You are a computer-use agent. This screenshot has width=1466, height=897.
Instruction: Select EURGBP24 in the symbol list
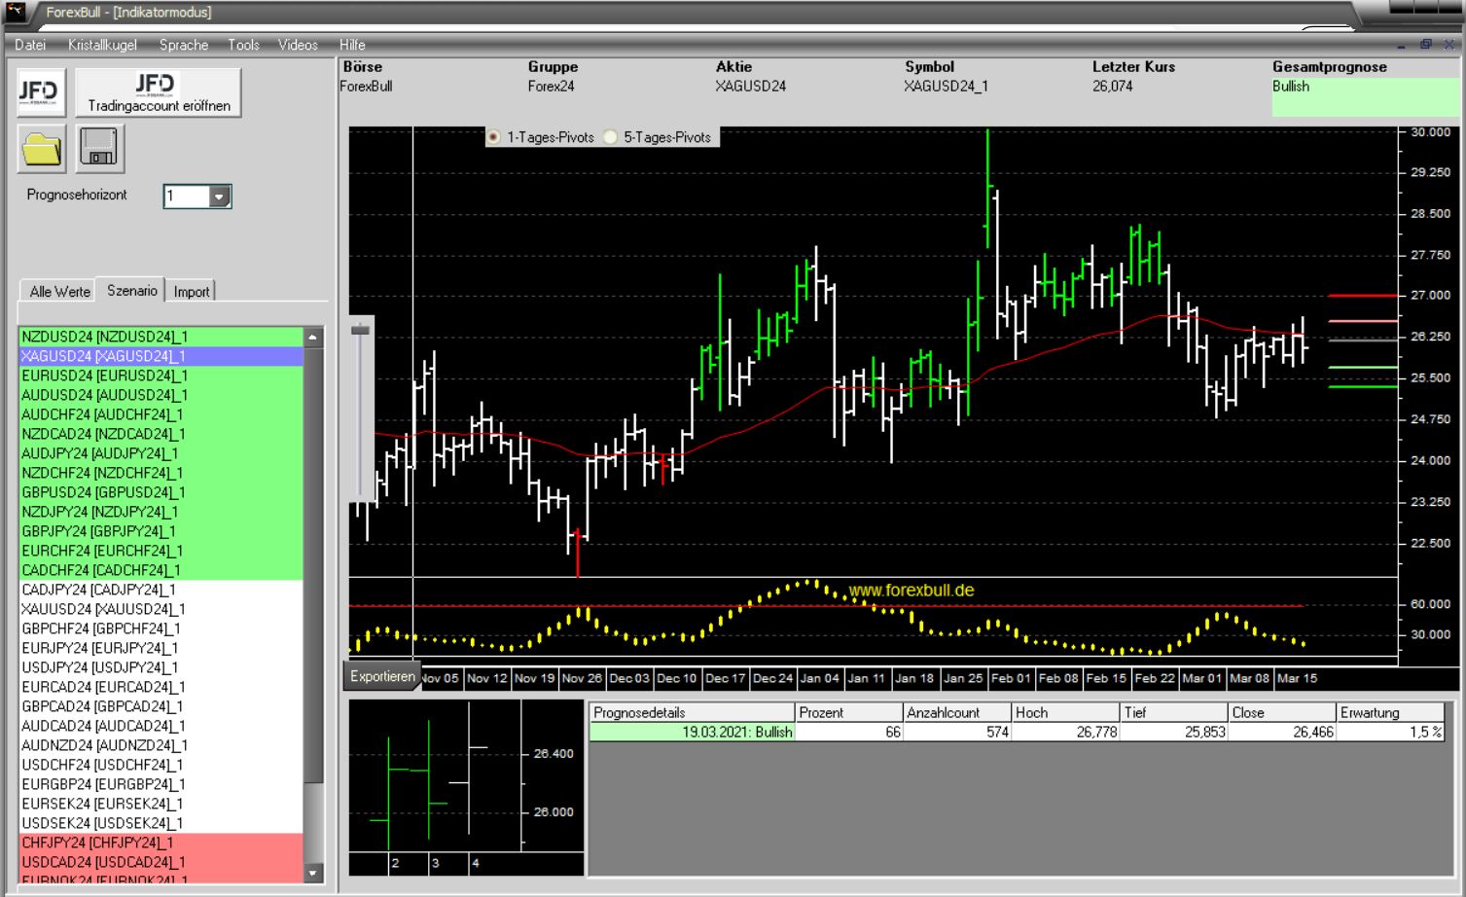point(161,784)
